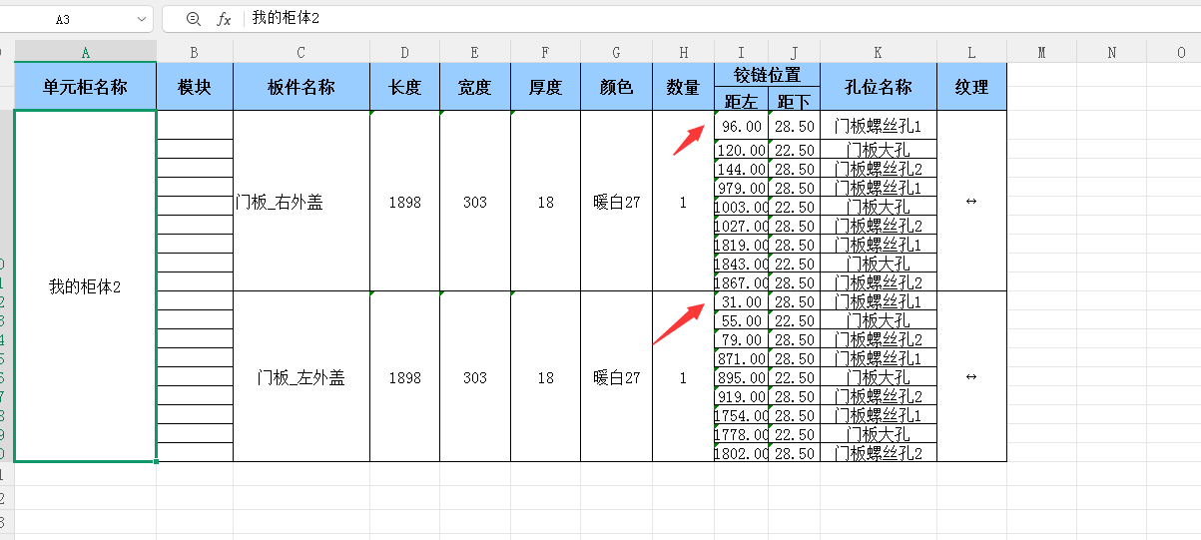Click the 颜色 header cell
1201x540 pixels.
[x=616, y=87]
